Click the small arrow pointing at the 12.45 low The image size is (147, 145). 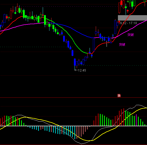(x=76, y=70)
